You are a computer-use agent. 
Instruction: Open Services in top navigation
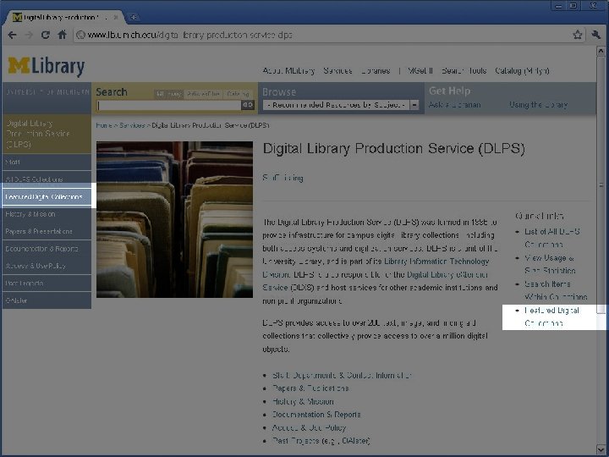337,71
